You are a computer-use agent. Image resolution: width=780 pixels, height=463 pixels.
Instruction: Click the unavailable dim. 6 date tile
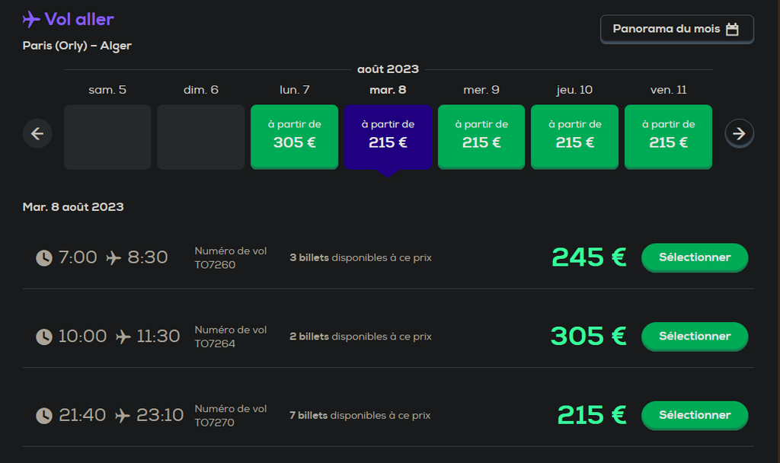point(201,136)
